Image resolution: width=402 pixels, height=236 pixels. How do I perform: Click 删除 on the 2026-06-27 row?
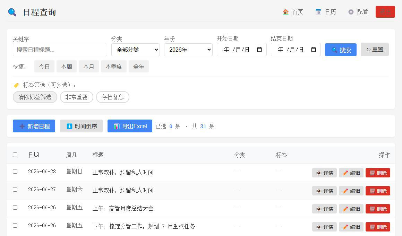point(378,191)
